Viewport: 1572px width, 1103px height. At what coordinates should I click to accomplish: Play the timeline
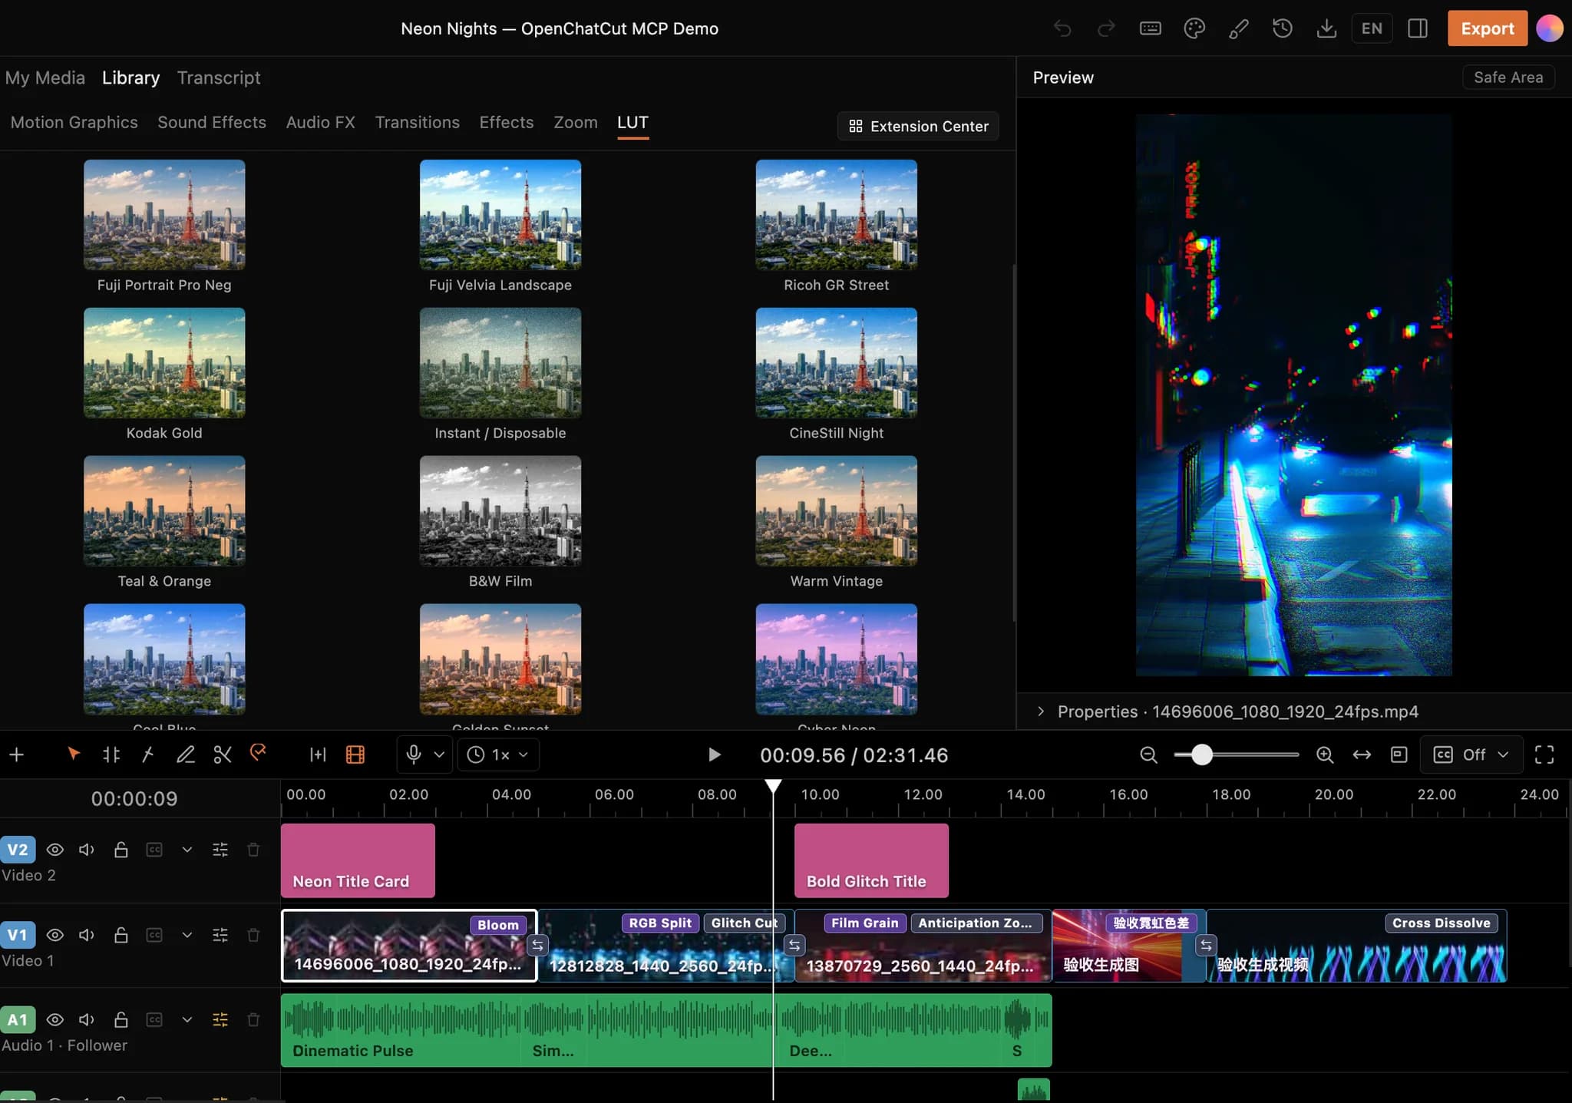(x=714, y=755)
